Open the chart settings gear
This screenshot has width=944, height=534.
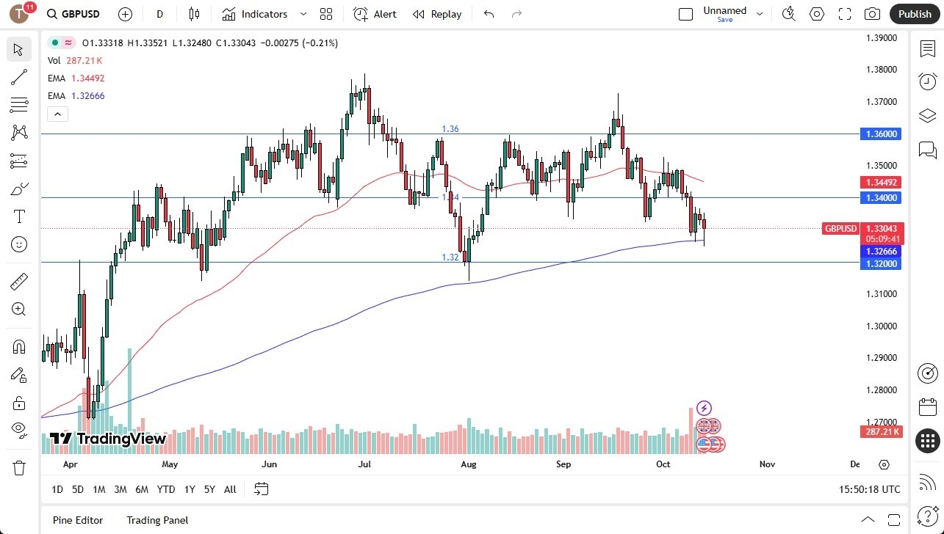pos(817,14)
